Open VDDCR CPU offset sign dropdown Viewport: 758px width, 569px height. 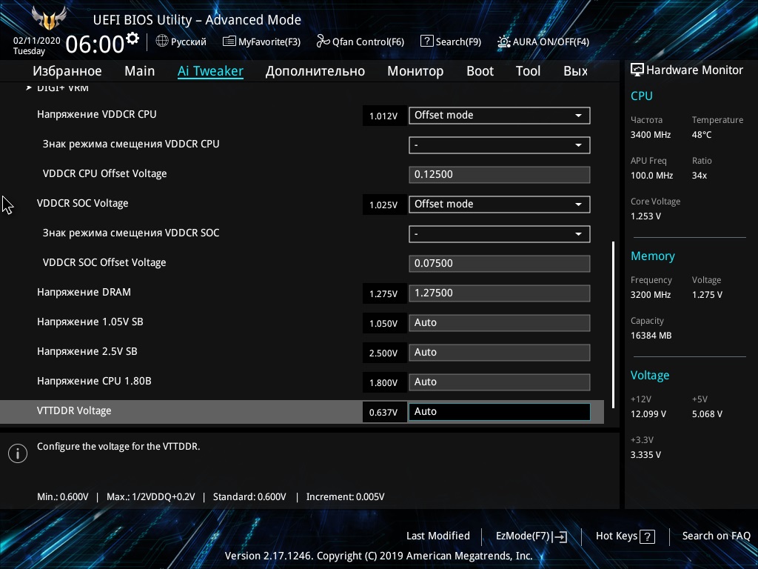[x=500, y=144]
